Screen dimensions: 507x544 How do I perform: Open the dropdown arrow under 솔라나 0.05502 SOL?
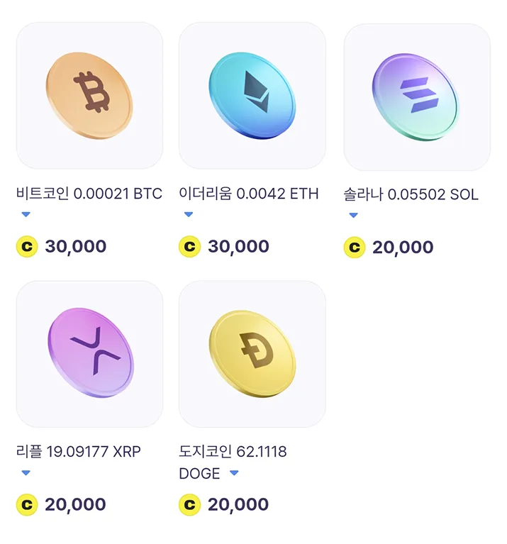(353, 215)
